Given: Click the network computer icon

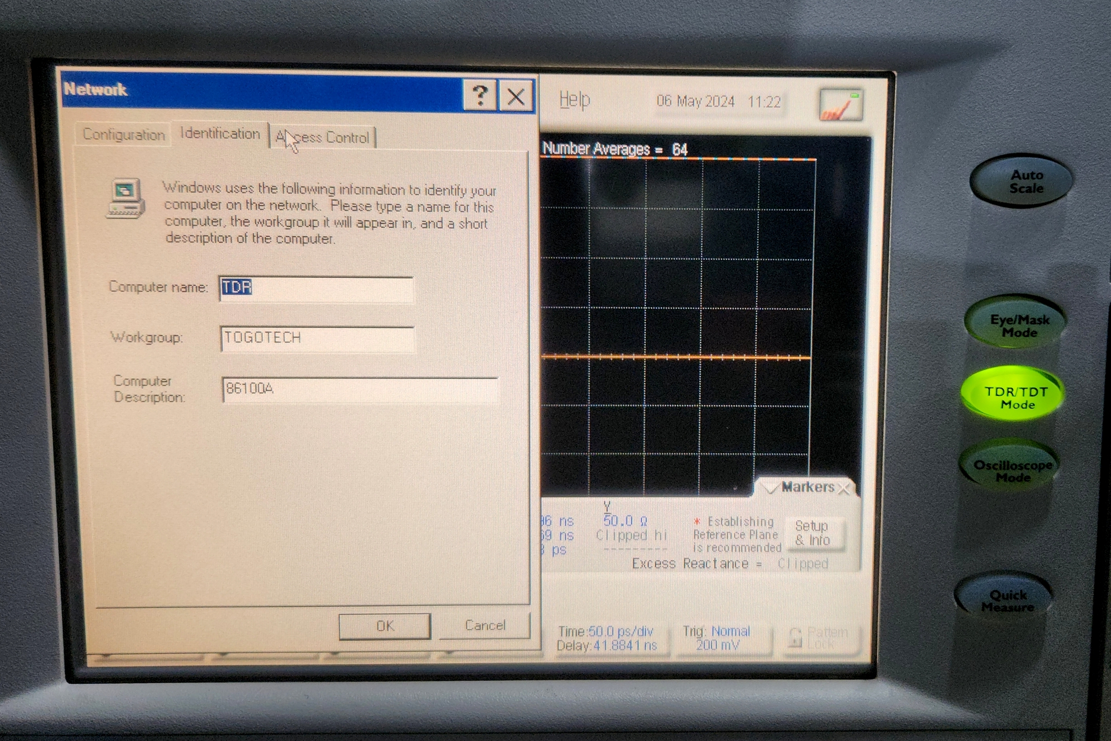Looking at the screenshot, I should [126, 198].
